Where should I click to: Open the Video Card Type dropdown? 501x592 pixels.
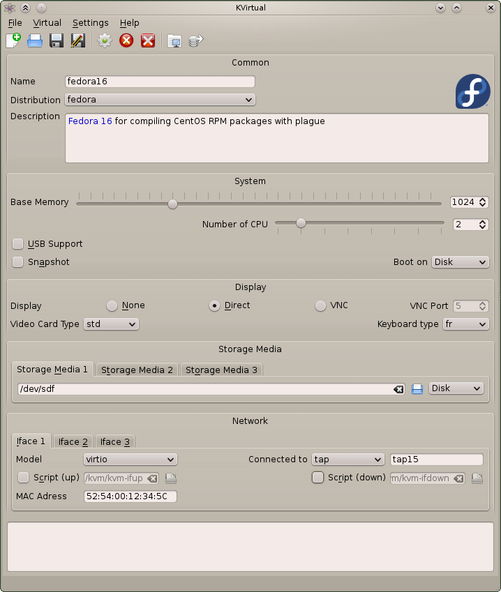click(x=111, y=324)
